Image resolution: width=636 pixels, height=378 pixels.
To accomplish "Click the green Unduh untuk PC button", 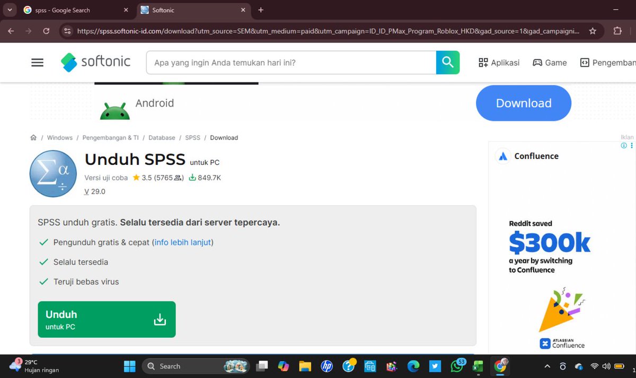I will tap(107, 320).
